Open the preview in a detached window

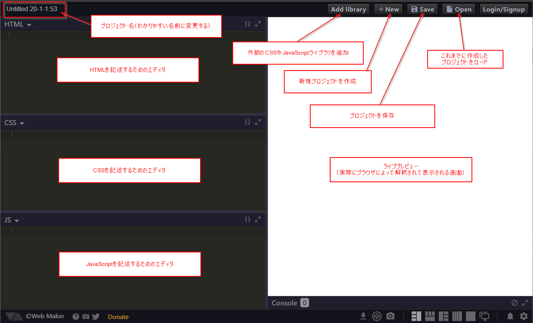(485, 316)
